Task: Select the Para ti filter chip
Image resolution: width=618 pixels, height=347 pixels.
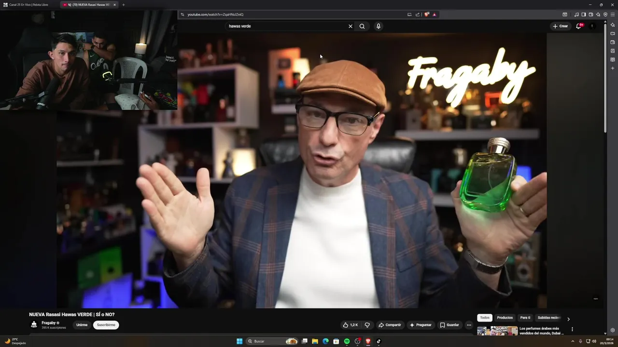Action: pos(525,318)
